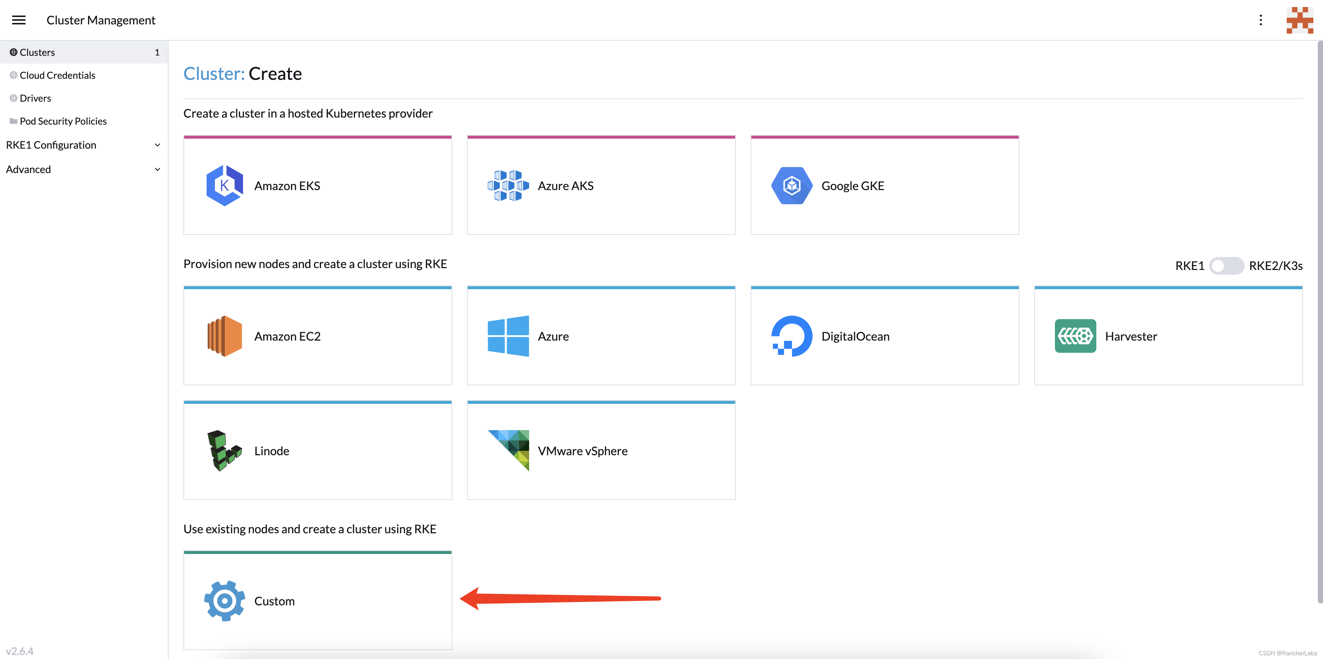Image resolution: width=1323 pixels, height=659 pixels.
Task: Open the hamburger navigation menu
Action: click(19, 20)
